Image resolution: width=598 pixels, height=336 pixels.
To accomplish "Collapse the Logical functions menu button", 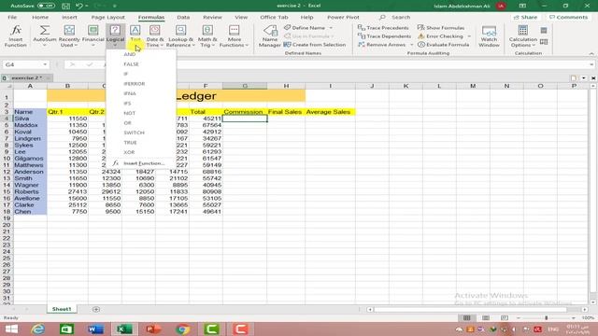I will [115, 36].
